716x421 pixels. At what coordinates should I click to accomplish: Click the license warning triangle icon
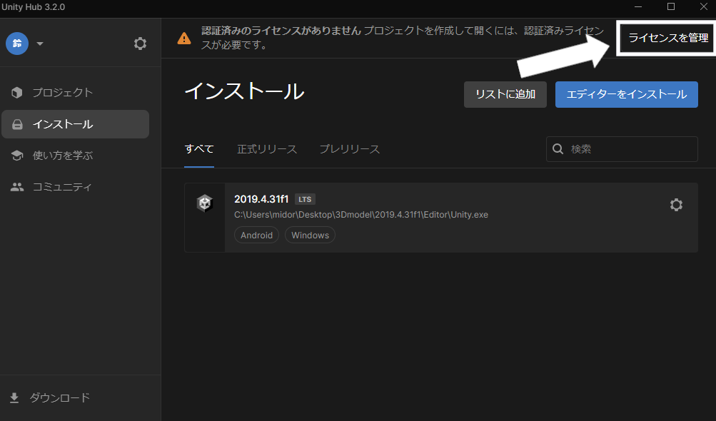[x=184, y=39]
